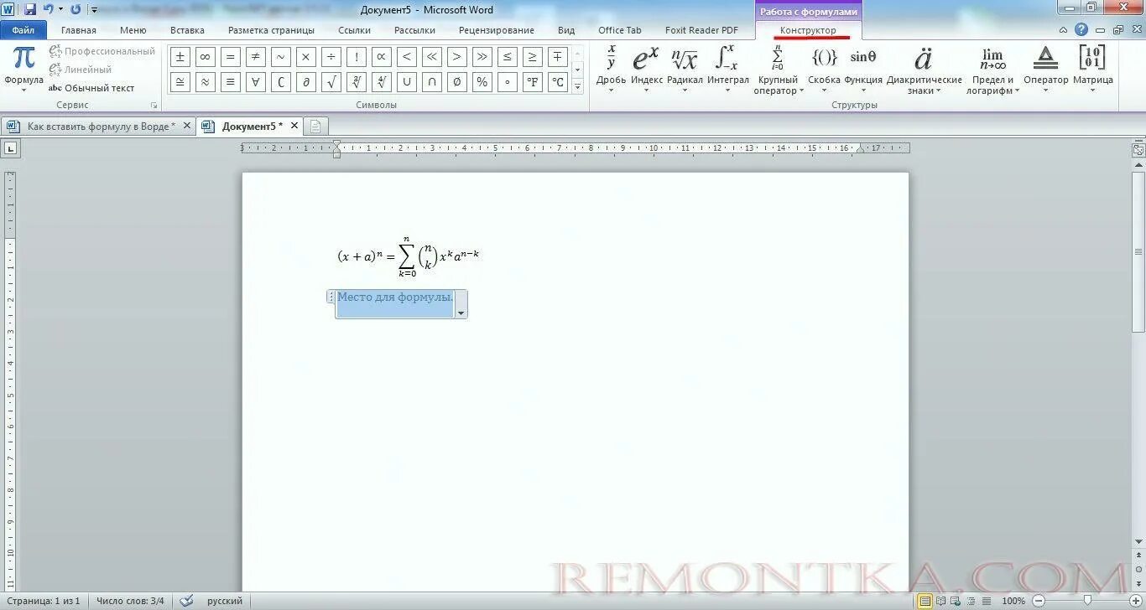Insert the multiplication sign symbol
1146x610 pixels.
click(x=305, y=57)
